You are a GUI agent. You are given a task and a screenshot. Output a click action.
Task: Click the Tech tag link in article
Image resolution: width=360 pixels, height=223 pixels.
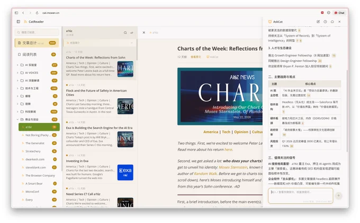pos(226,132)
